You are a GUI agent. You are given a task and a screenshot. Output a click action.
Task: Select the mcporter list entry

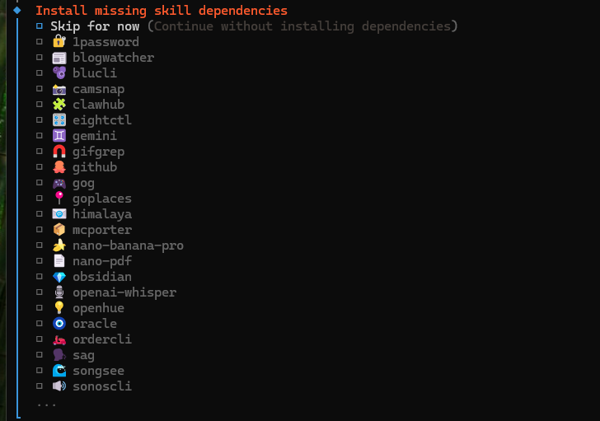coord(101,230)
